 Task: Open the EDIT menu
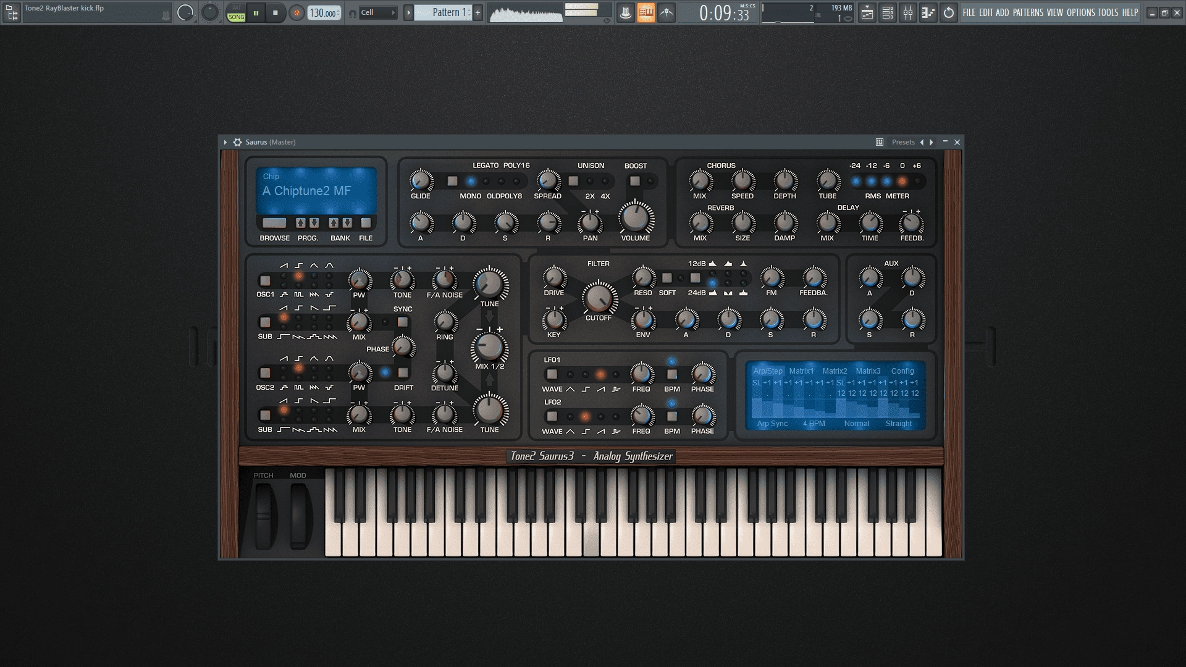point(986,12)
